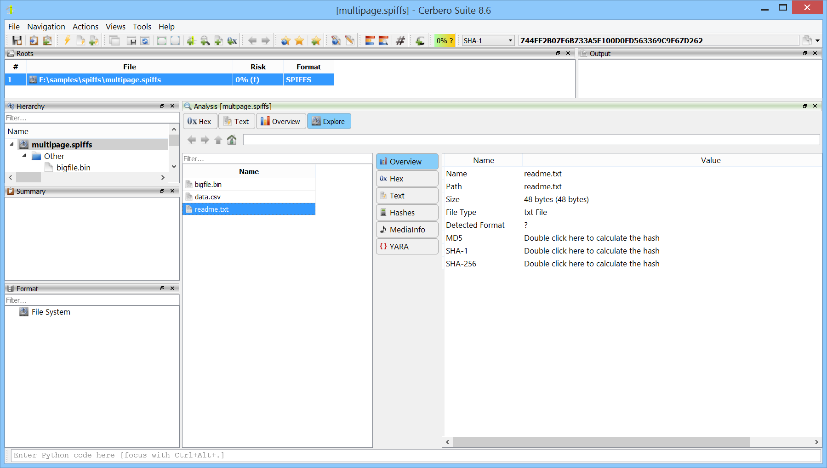
Task: Click the Save project floppy disk icon
Action: click(x=17, y=40)
